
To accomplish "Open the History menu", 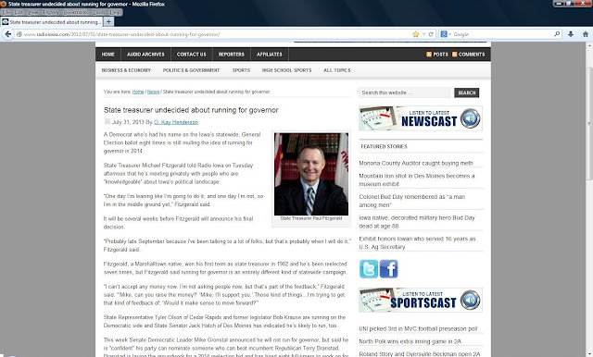I will pos(51,12).
